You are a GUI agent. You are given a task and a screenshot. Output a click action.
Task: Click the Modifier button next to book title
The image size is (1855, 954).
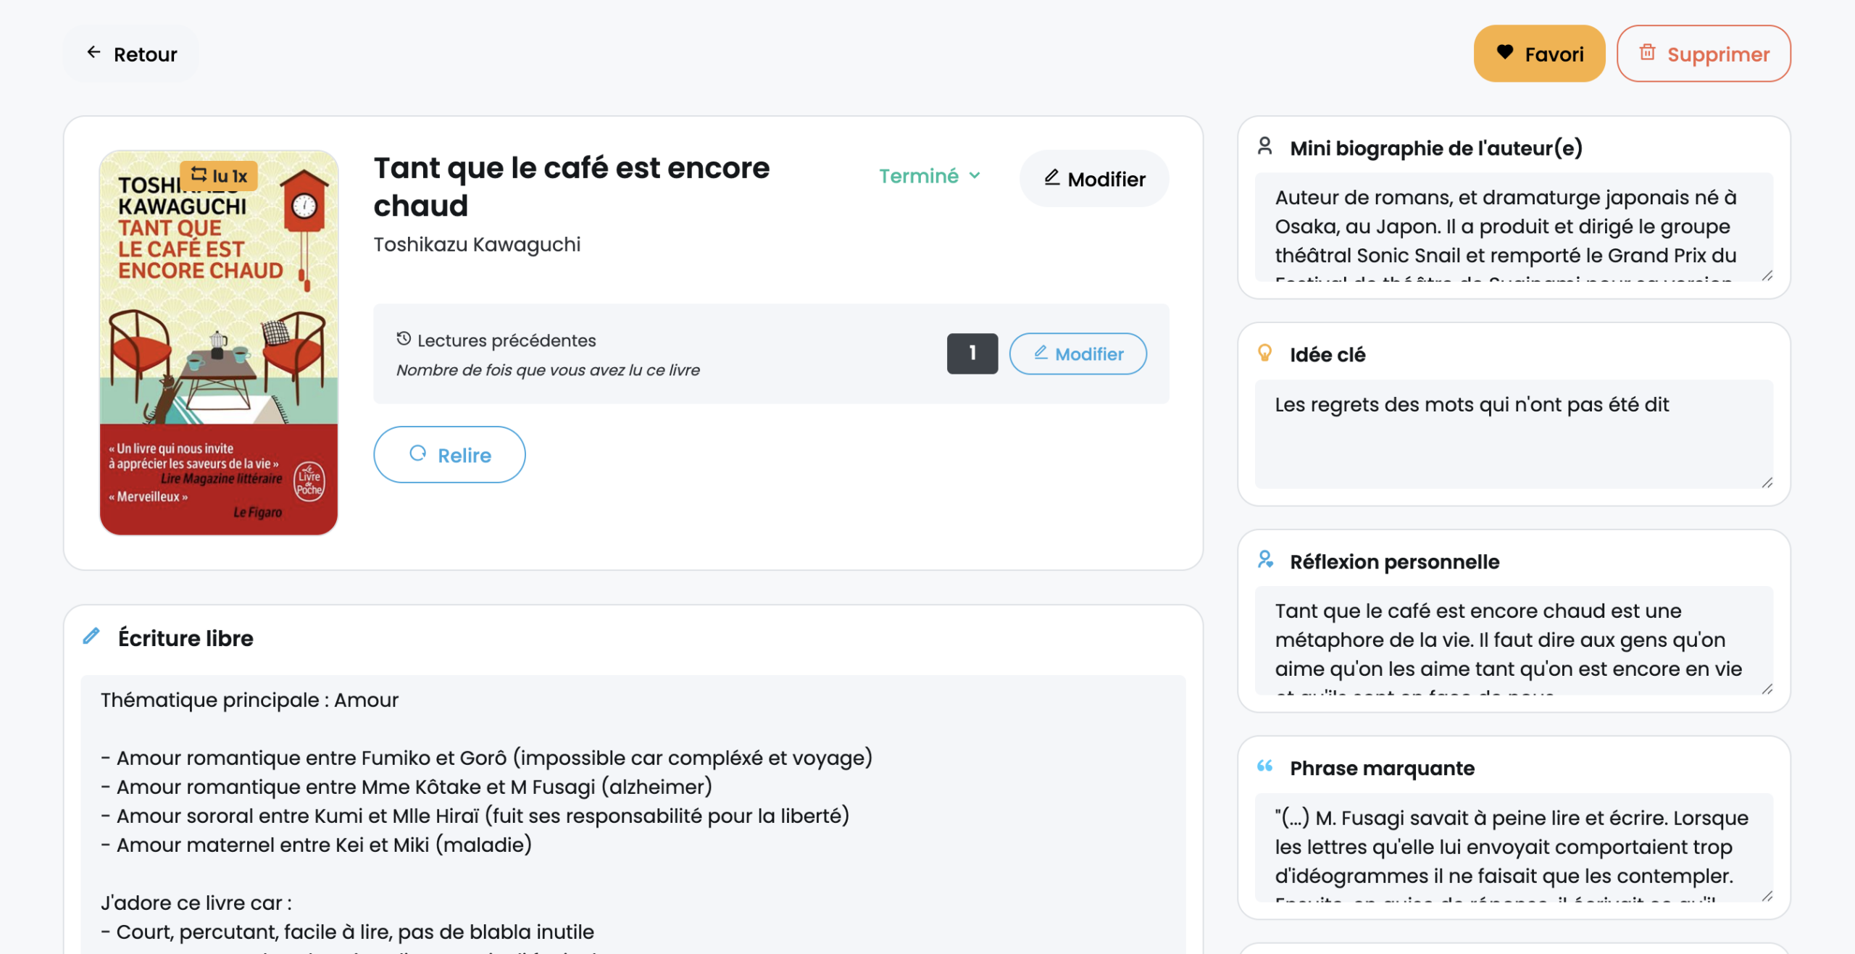point(1093,179)
